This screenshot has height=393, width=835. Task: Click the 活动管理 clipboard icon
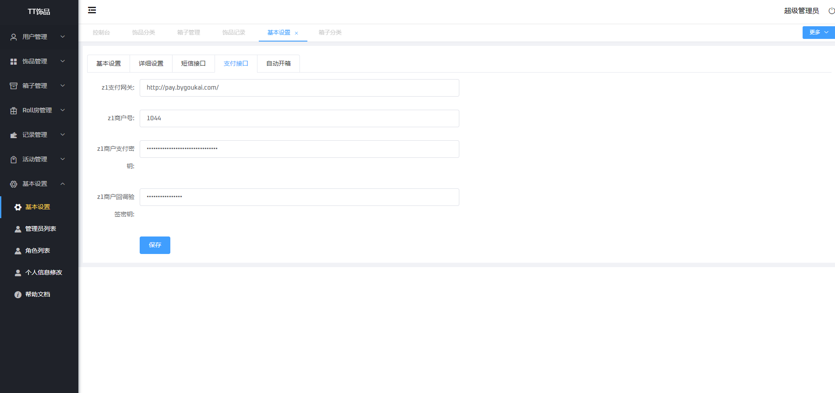coord(14,160)
